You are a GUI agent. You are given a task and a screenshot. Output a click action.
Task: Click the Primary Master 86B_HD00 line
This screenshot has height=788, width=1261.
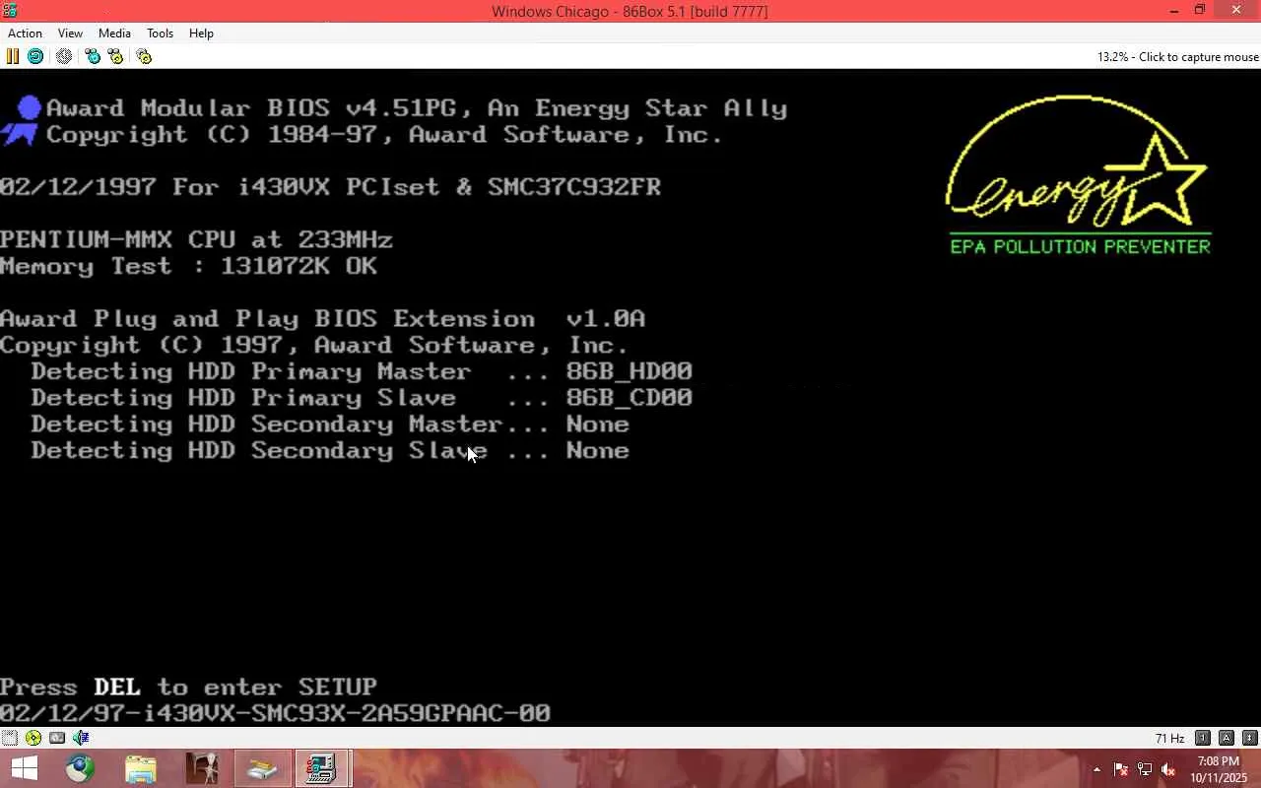(x=362, y=371)
